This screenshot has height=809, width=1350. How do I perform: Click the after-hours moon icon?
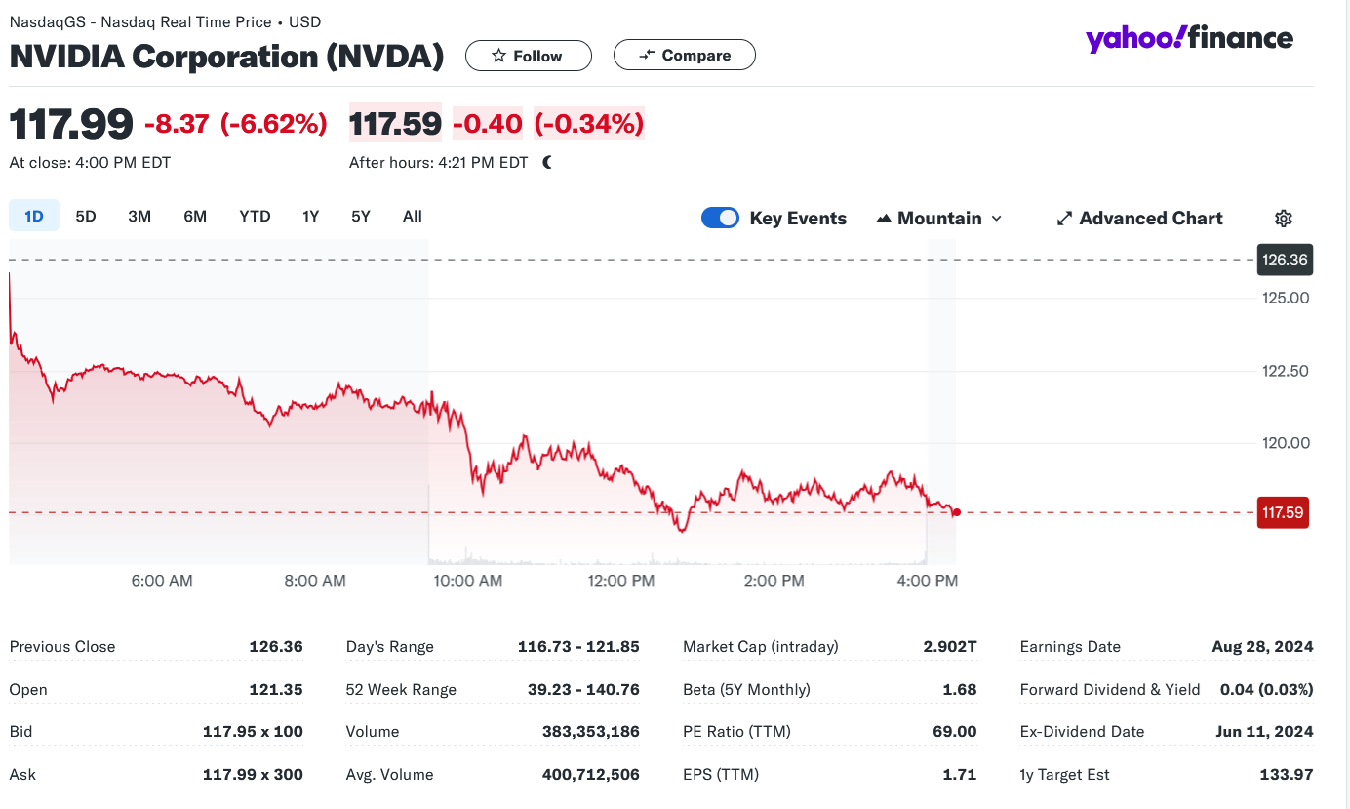point(547,163)
